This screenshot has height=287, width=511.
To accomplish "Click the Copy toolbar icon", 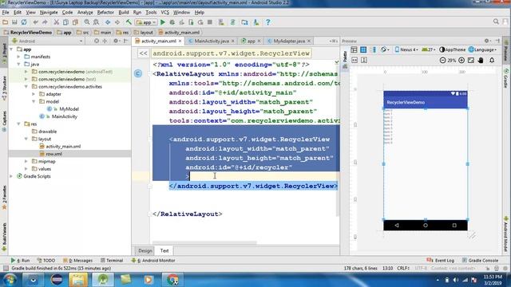I will point(65,22).
